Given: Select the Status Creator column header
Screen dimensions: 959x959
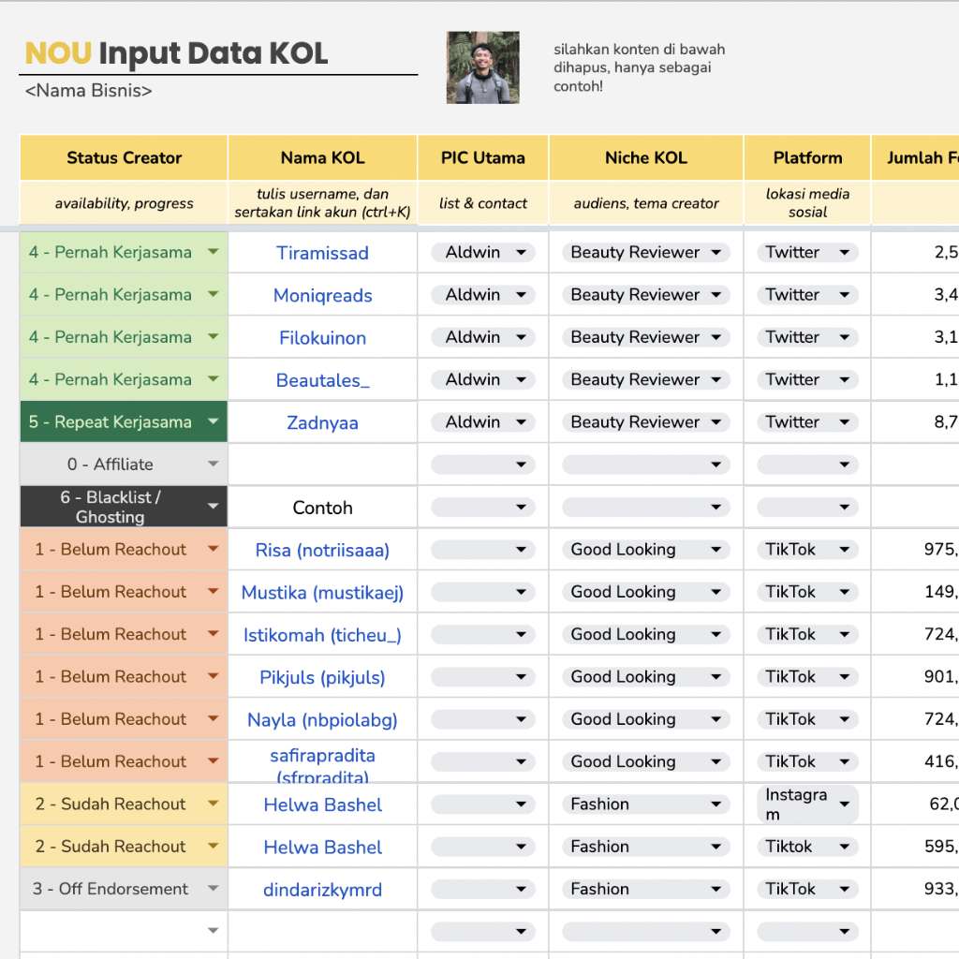Looking at the screenshot, I should pos(124,157).
